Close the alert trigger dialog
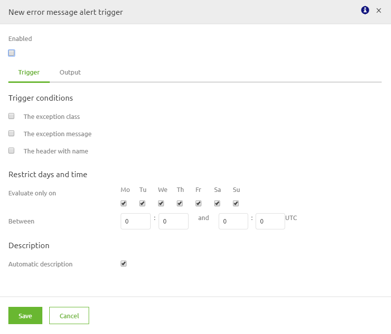Image resolution: width=391 pixels, height=334 pixels. [379, 10]
